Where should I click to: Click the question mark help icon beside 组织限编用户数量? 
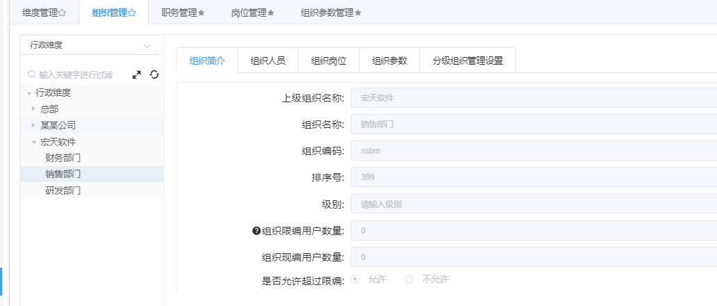(x=256, y=231)
